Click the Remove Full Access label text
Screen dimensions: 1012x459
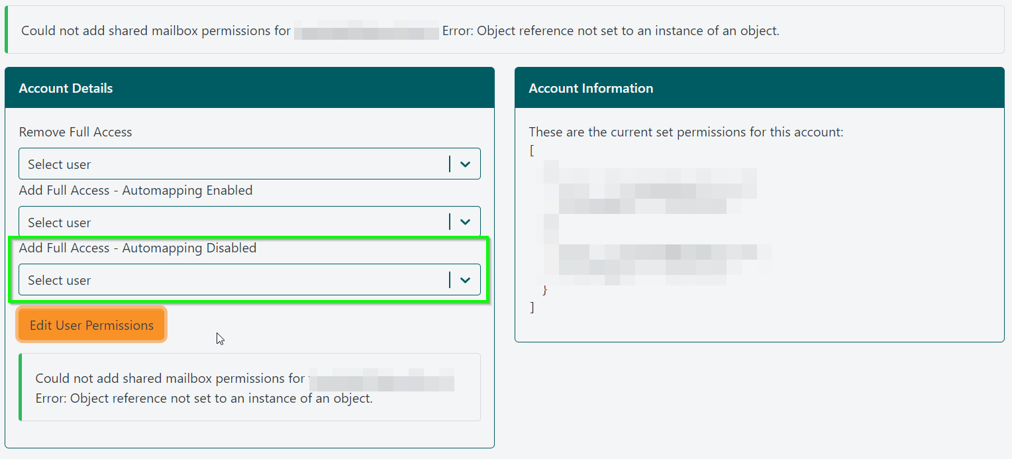75,132
